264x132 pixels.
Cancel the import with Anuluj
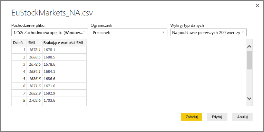coord(242,117)
